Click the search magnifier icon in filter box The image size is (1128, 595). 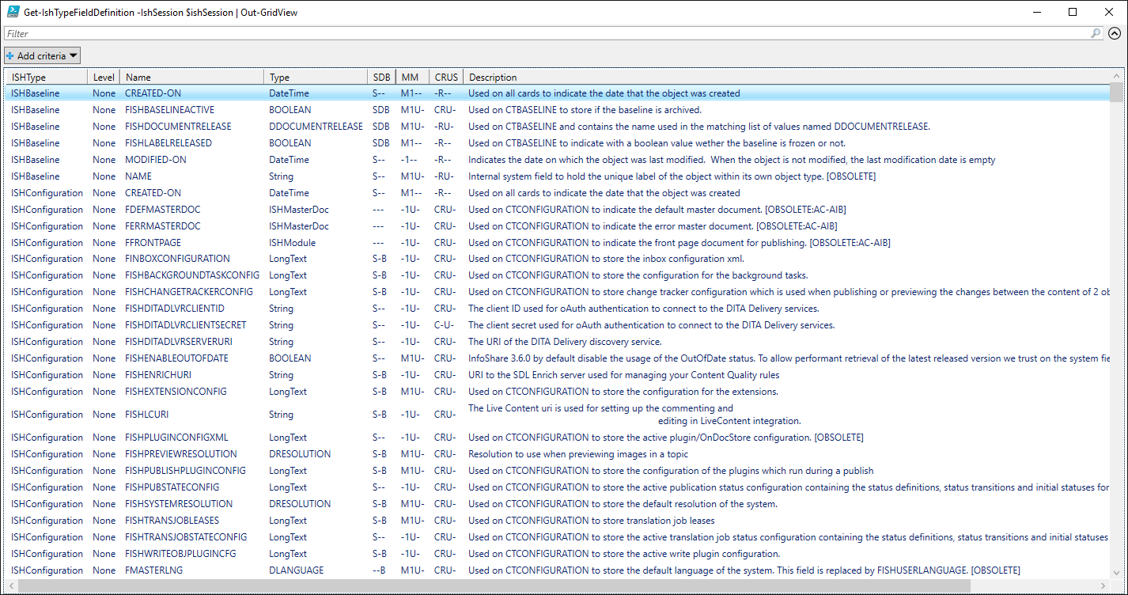coord(1096,33)
